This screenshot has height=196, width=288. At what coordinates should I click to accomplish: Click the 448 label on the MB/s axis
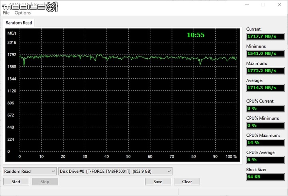pos(11,127)
